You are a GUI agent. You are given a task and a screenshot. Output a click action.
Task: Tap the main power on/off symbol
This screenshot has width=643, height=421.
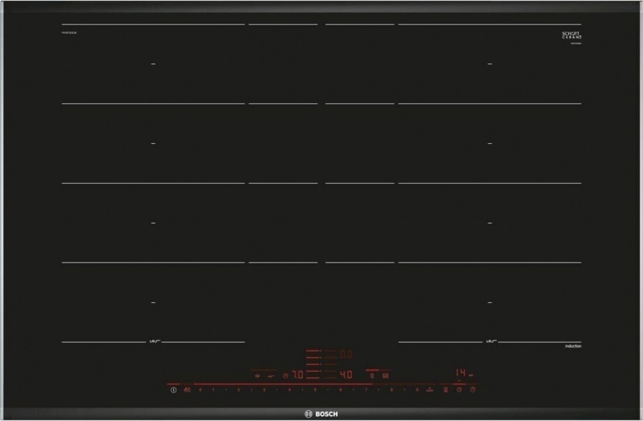[x=174, y=390]
